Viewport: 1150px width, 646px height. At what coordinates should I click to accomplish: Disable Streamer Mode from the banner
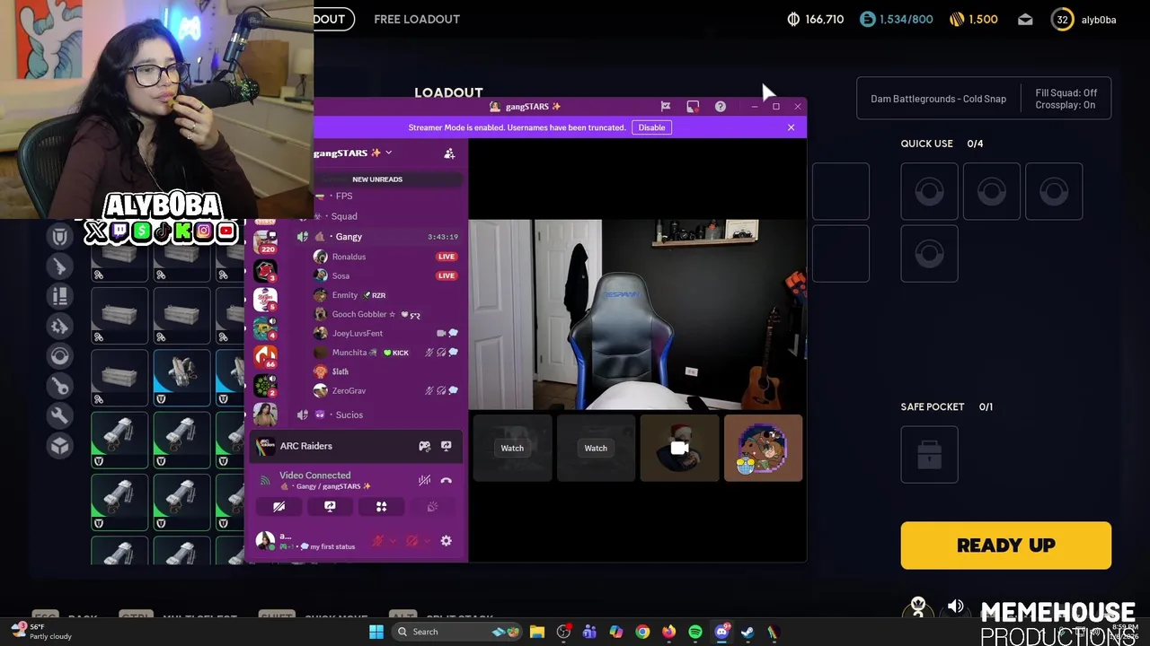click(x=651, y=127)
